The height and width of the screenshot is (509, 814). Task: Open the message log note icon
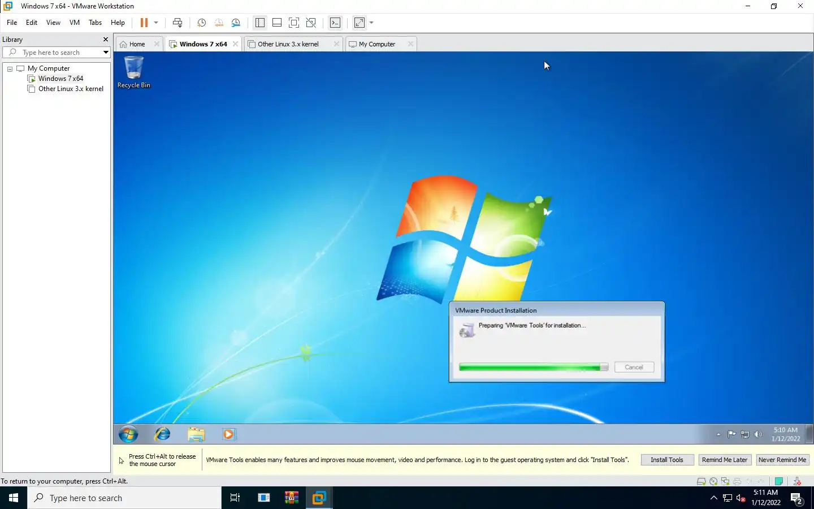pyautogui.click(x=779, y=481)
